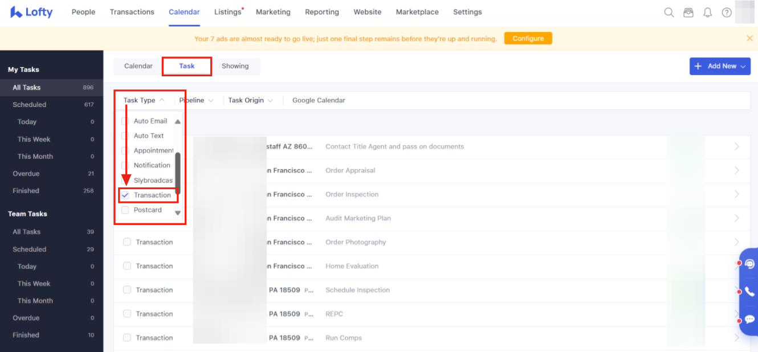This screenshot has height=352, width=758.
Task: Expand the Pipeline filter dropdown
Action: click(x=196, y=100)
